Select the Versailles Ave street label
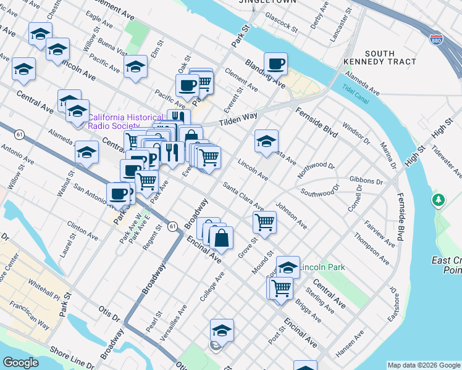 (x=173, y=323)
